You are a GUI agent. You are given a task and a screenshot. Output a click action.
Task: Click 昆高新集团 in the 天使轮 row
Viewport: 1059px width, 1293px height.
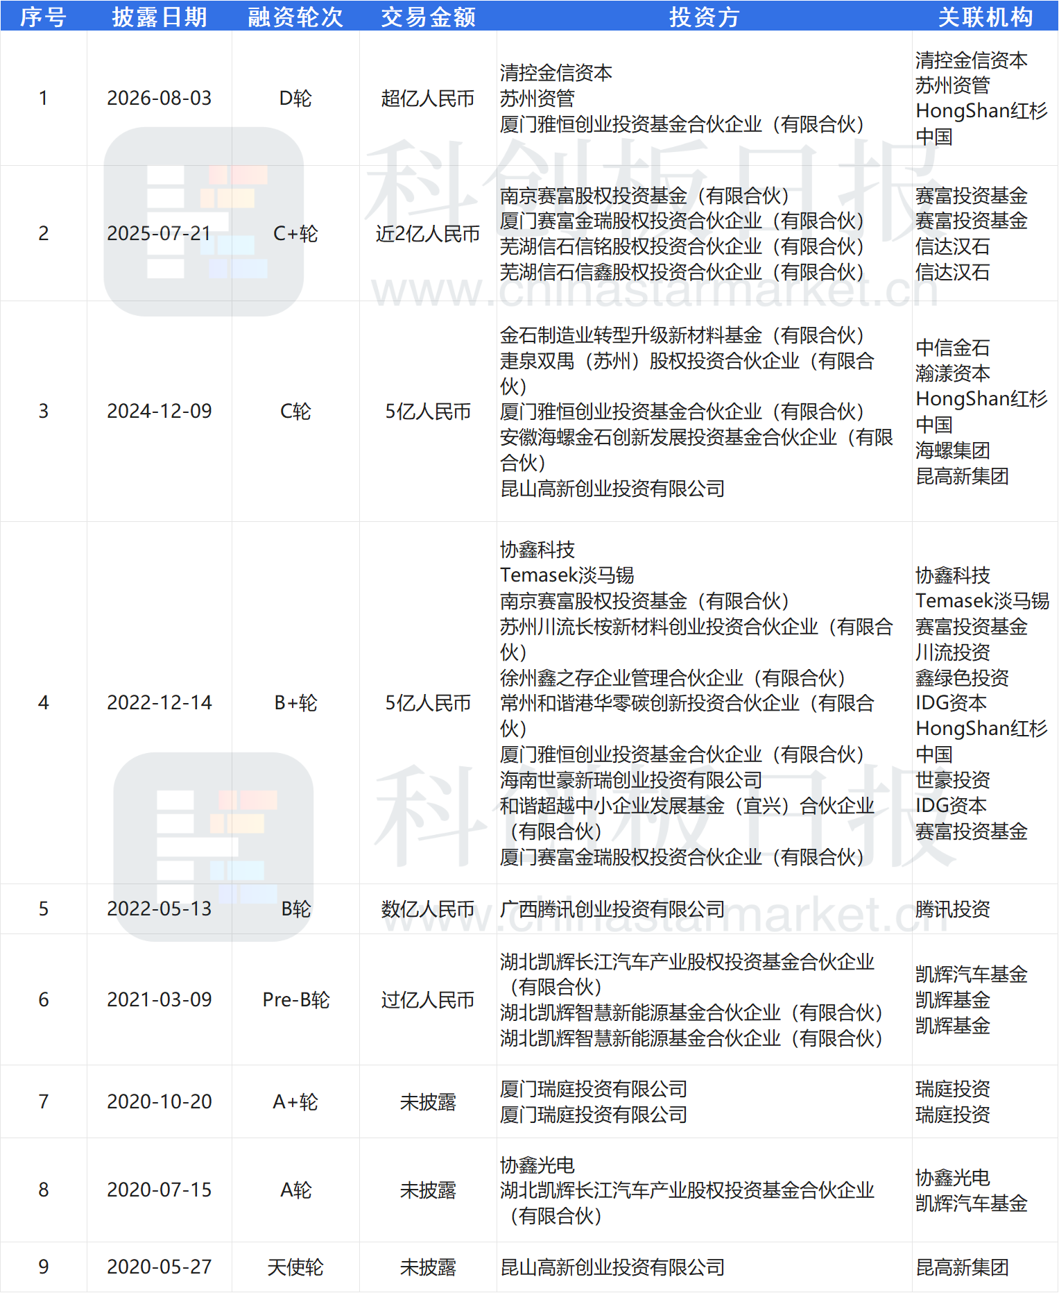(962, 1267)
